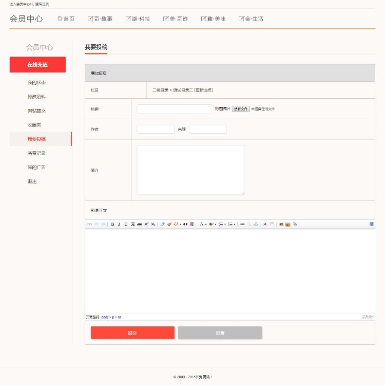Image resolution: width=385 pixels, height=386 pixels.
Task: Toggle italic formatting in the editor
Action: 119,224
